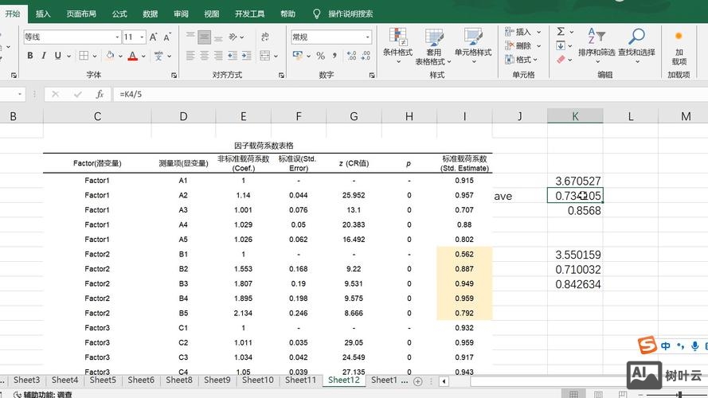Open font name dropdown 等线
Image resolution: width=708 pixels, height=398 pixels.
coord(117,37)
